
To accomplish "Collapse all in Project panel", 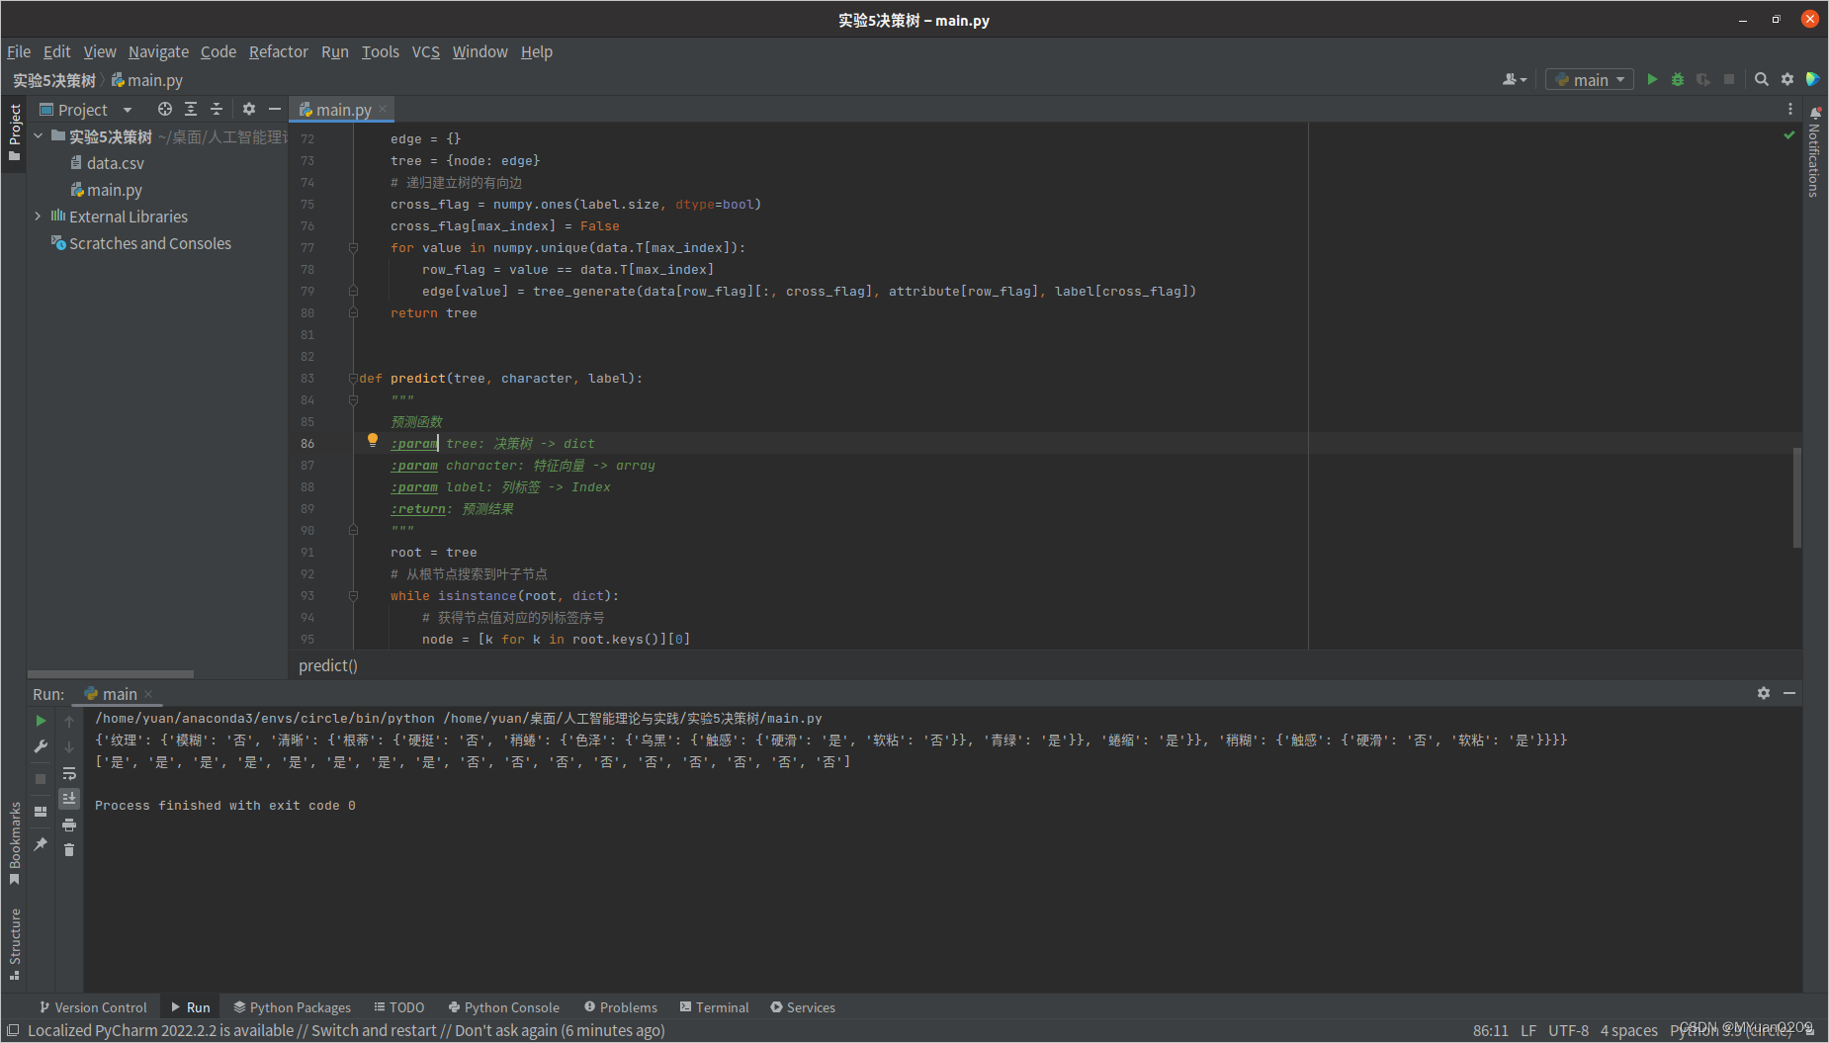I will [x=217, y=109].
